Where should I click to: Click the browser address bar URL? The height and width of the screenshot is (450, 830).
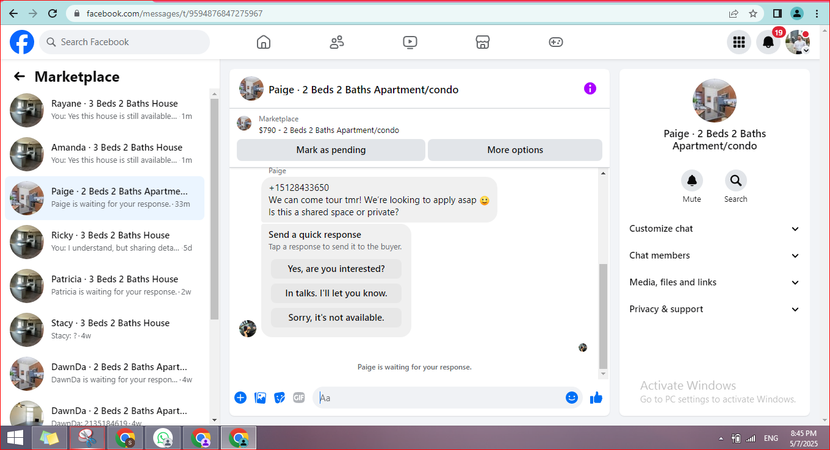point(175,13)
